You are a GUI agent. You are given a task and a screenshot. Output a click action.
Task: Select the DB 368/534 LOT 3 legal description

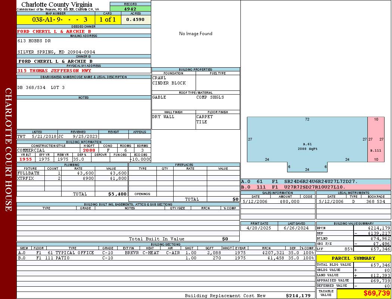coord(41,87)
